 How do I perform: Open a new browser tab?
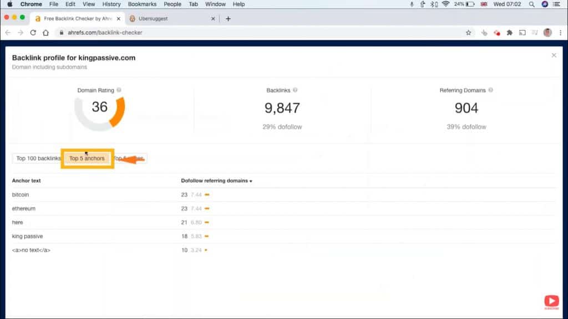[228, 19]
